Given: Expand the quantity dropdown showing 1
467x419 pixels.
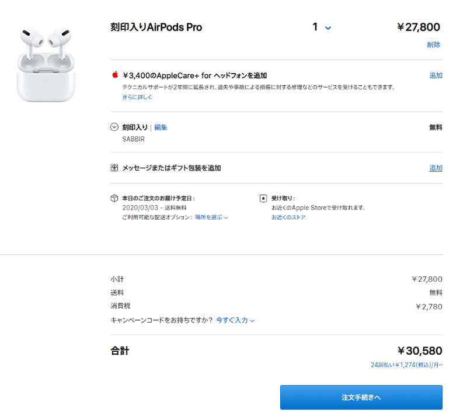Looking at the screenshot, I should point(322,27).
